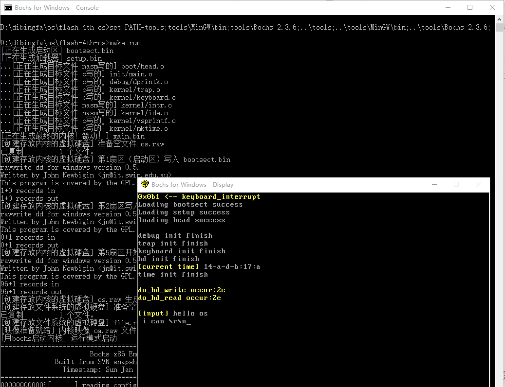Click 'hd init finish' in Display
Screen dimensions: 505x387
tap(168, 259)
